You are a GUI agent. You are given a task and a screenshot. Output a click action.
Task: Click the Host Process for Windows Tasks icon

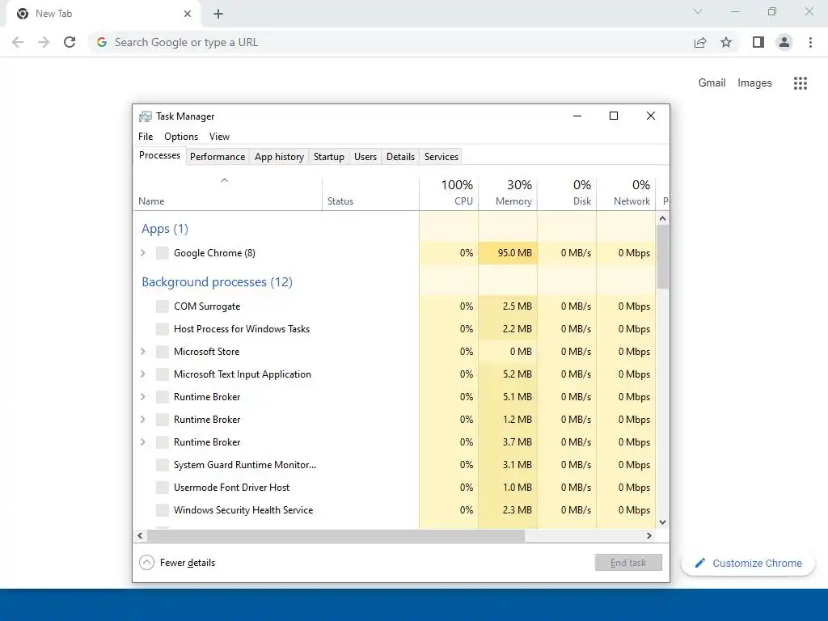click(x=162, y=329)
